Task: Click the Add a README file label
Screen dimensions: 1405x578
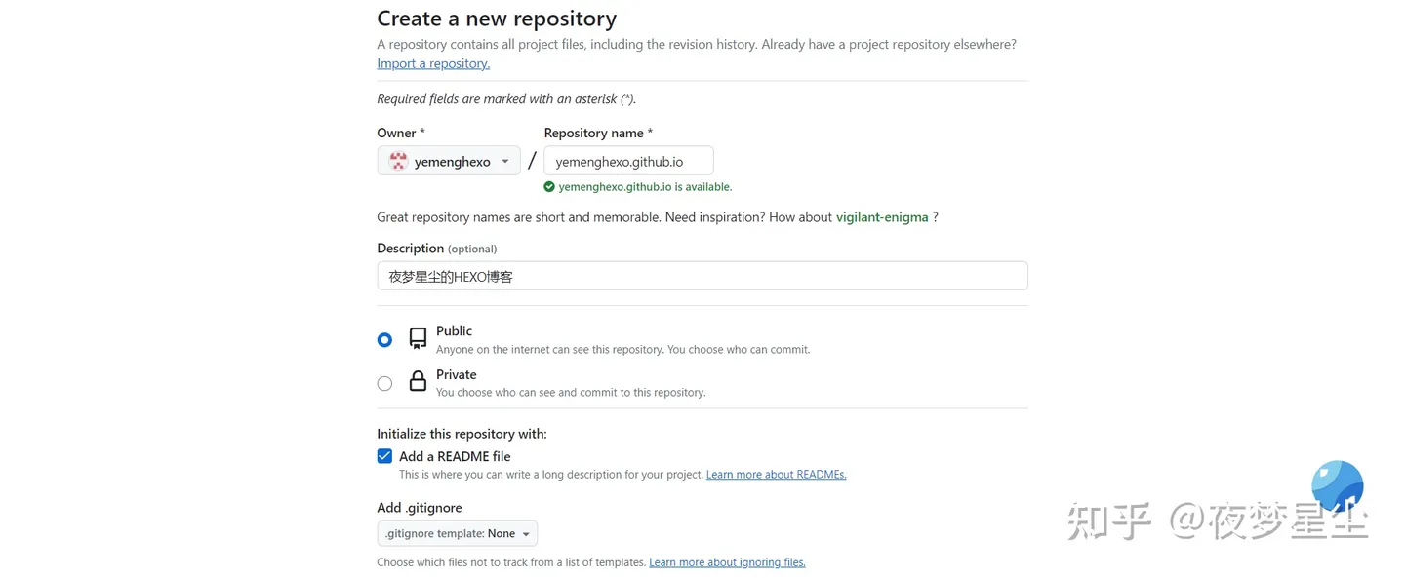Action: 455,456
